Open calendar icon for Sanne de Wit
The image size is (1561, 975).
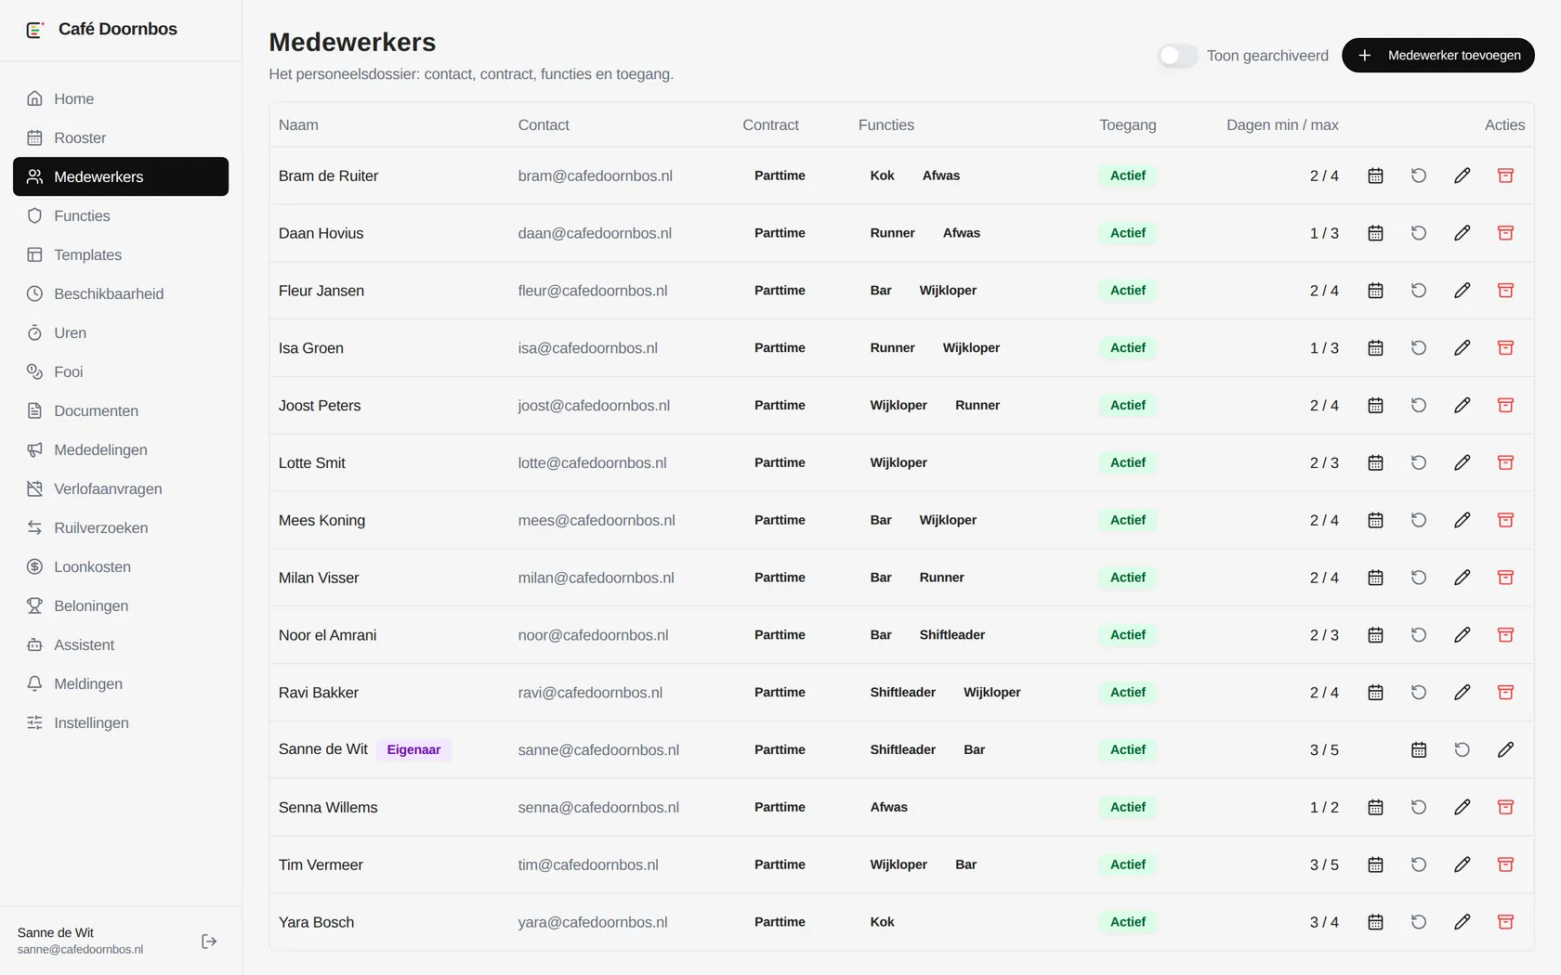coord(1419,749)
